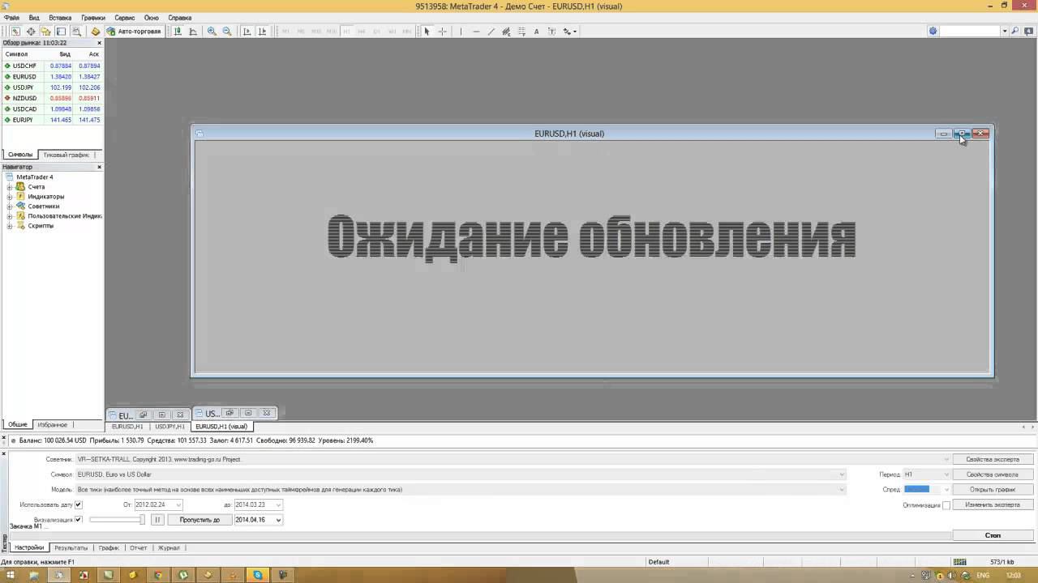Image resolution: width=1038 pixels, height=583 pixels.
Task: Switch tester to Результаты tab
Action: click(71, 548)
